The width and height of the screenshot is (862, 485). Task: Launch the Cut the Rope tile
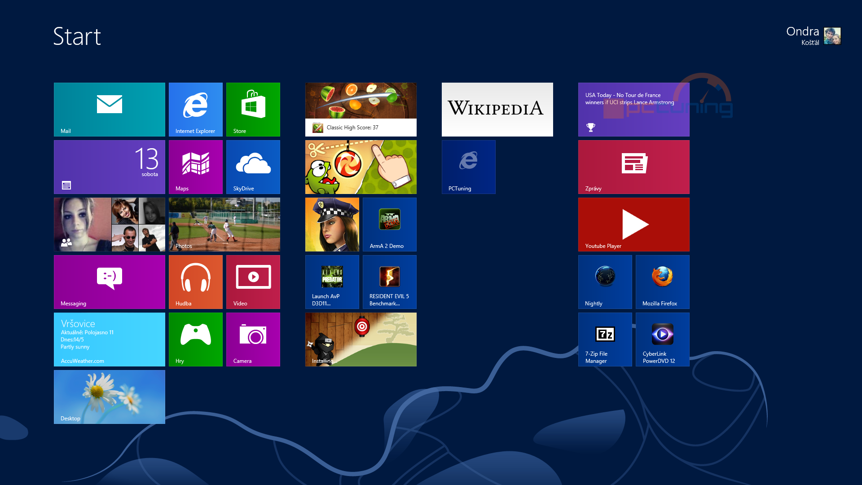(x=361, y=167)
